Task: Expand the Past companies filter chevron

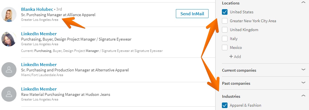Action: point(303,82)
